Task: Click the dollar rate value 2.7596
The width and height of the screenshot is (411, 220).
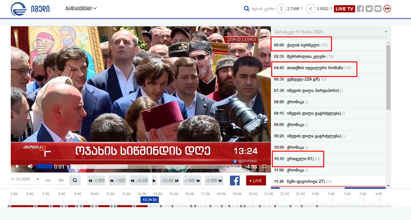Action: (x=293, y=9)
